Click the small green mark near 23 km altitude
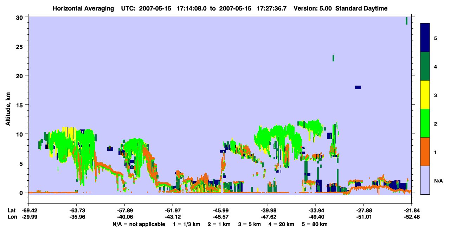The height and width of the screenshot is (234, 457). (333, 58)
